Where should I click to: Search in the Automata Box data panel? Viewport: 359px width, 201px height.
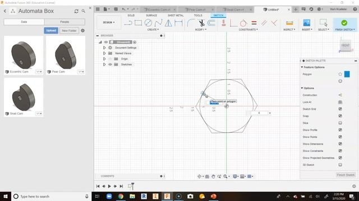pyautogui.click(x=84, y=11)
